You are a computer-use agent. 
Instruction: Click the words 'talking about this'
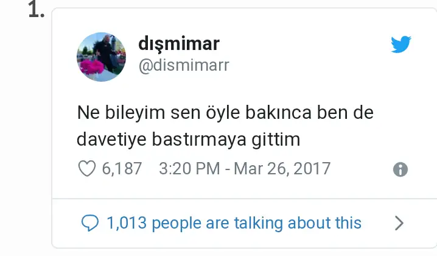point(298,223)
